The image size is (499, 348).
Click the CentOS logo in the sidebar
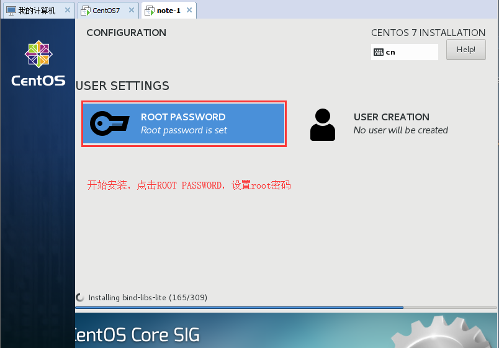point(38,63)
